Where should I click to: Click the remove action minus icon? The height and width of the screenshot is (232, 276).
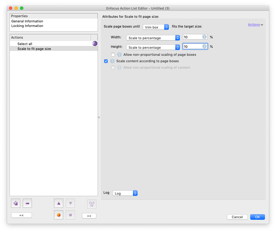pos(27,203)
